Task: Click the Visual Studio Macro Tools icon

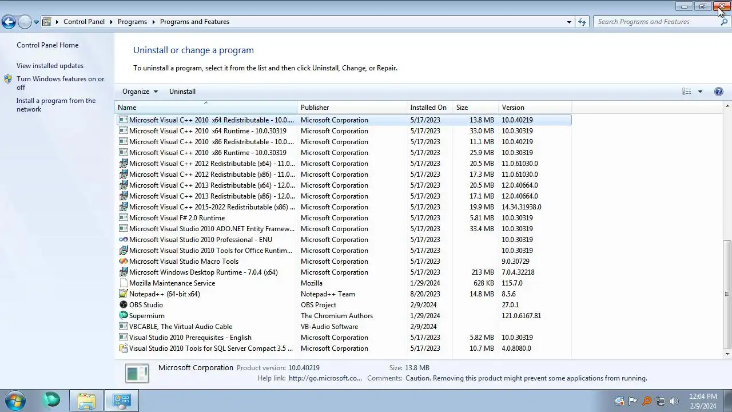Action: [123, 262]
